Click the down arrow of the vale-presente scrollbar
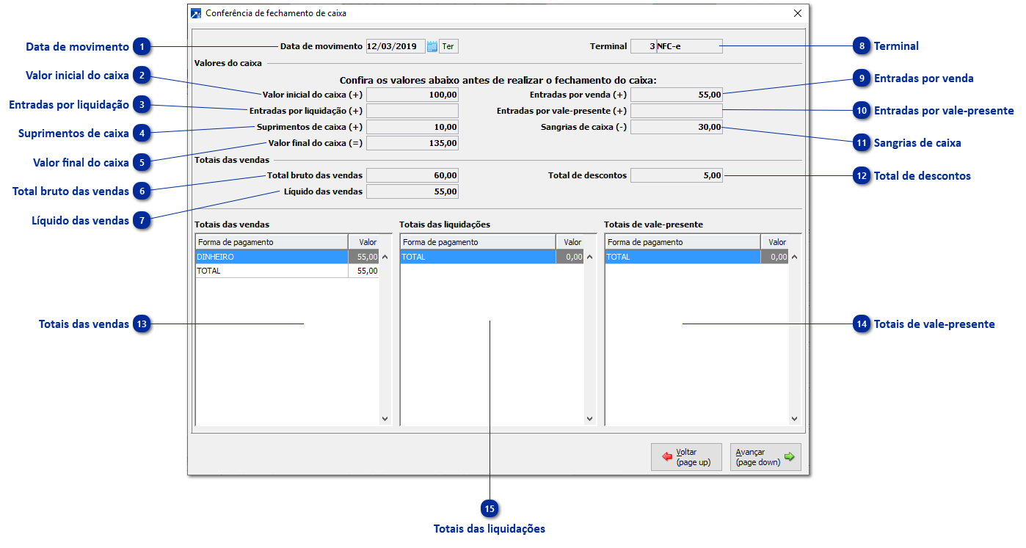 [x=794, y=418]
